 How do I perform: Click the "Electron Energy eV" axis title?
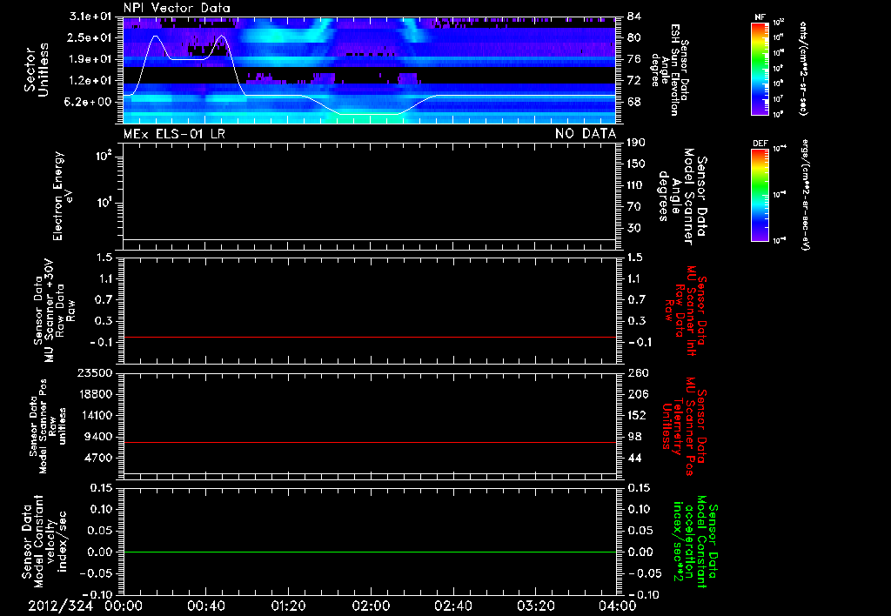(x=63, y=196)
